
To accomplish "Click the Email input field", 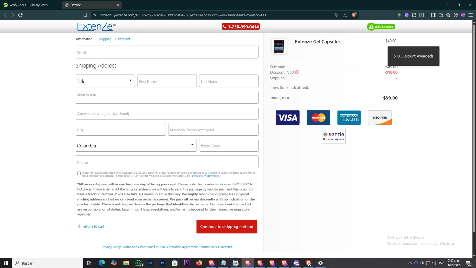I will 167,52.
